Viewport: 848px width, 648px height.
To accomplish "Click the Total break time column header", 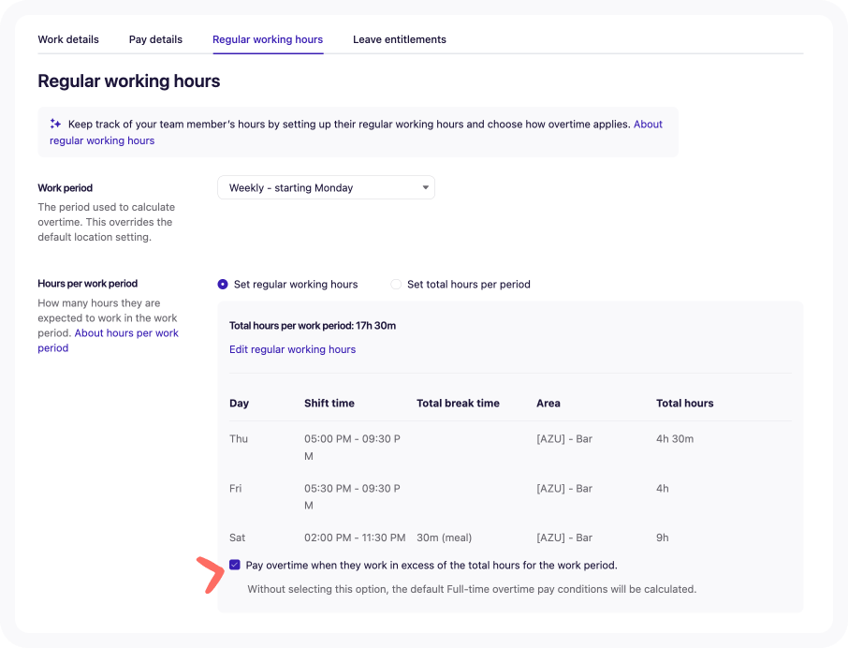I will point(458,404).
